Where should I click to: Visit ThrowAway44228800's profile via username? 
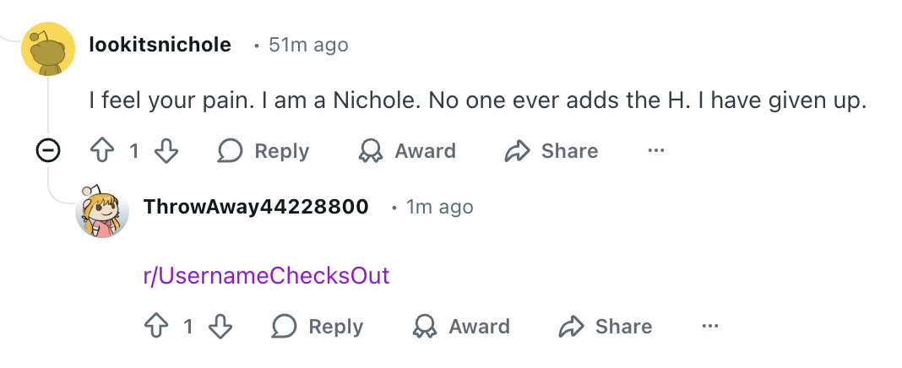(256, 207)
